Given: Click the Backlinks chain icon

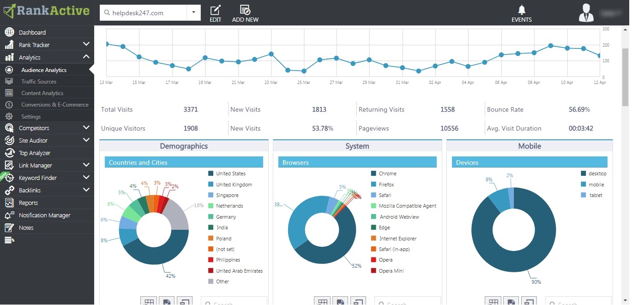Looking at the screenshot, I should point(9,190).
